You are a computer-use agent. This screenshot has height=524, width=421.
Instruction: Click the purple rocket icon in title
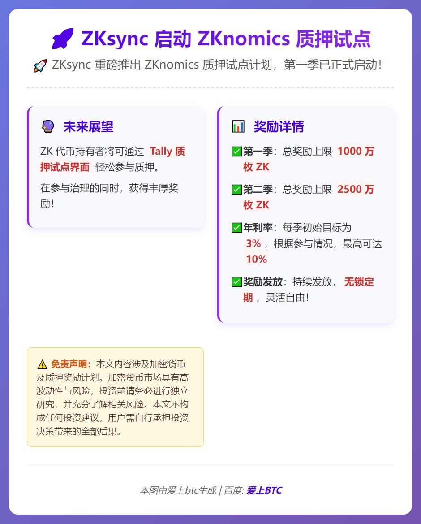tap(63, 39)
